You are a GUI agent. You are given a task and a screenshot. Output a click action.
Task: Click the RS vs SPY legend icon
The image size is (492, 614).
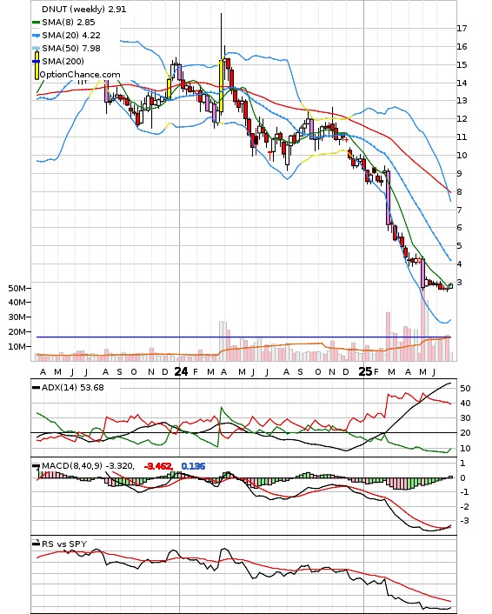pos(36,544)
